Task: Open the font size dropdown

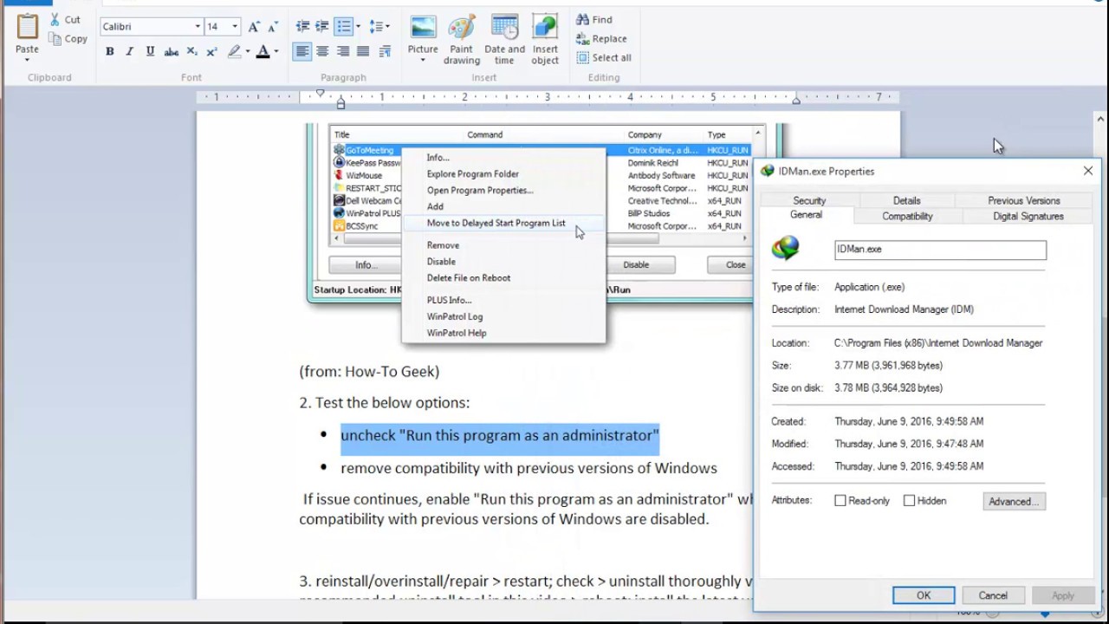Action: coord(235,27)
